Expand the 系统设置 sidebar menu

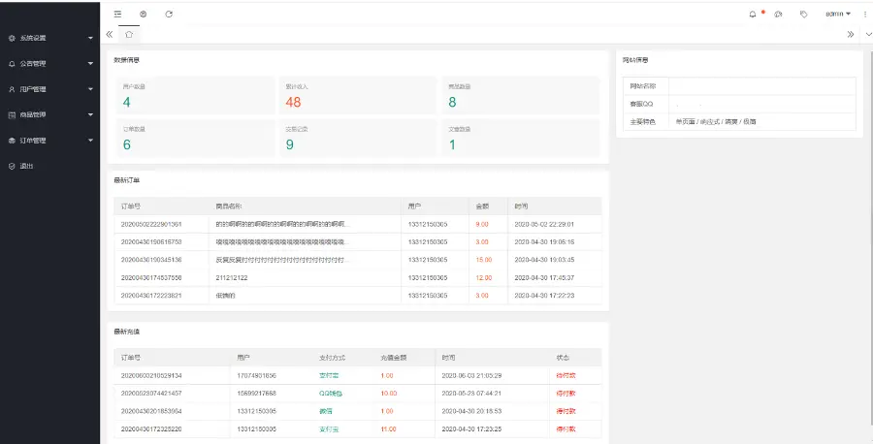48,38
